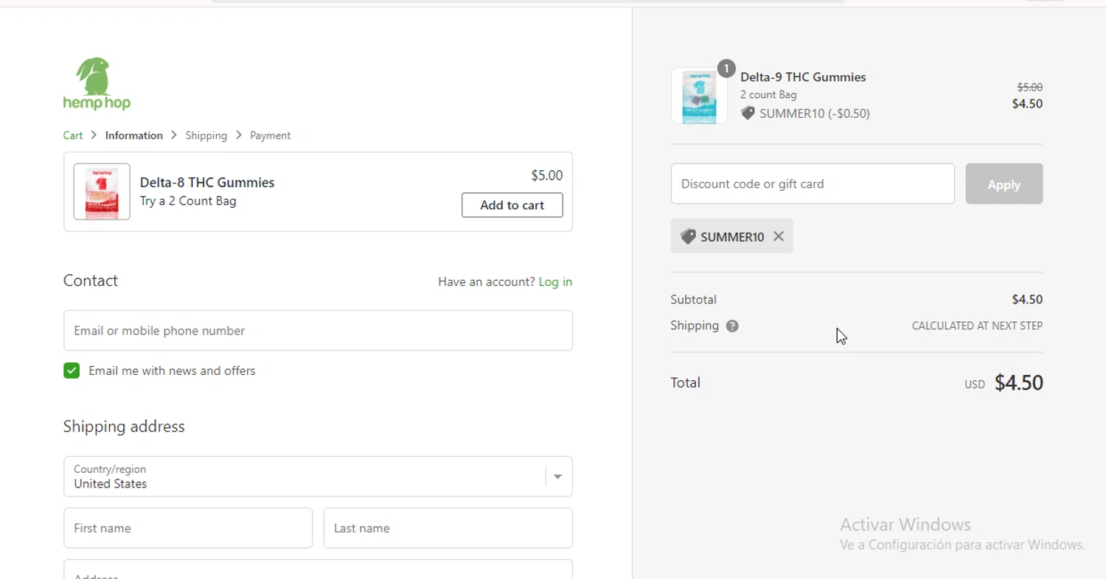Add Delta-8 THC Gummies to cart

coord(512,205)
